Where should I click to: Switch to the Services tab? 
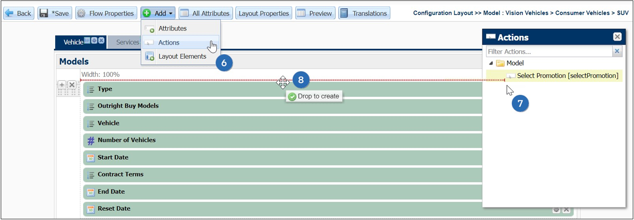coord(128,42)
